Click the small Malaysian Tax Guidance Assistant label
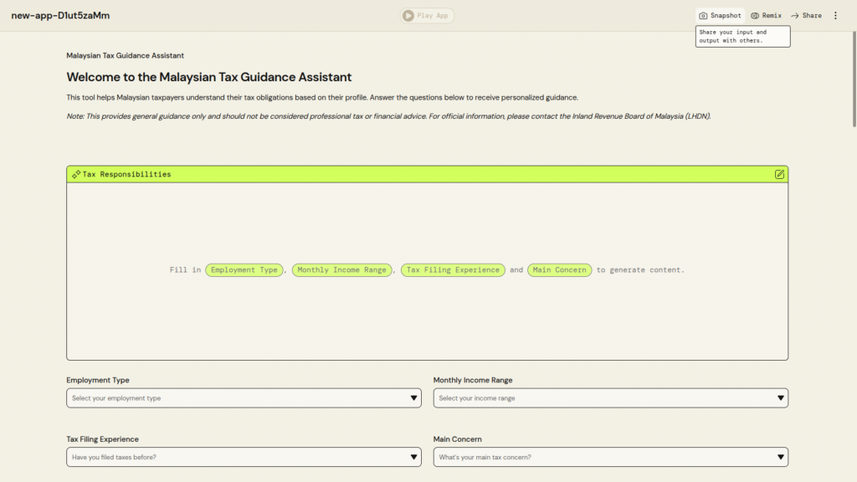The width and height of the screenshot is (857, 482). [x=126, y=55]
